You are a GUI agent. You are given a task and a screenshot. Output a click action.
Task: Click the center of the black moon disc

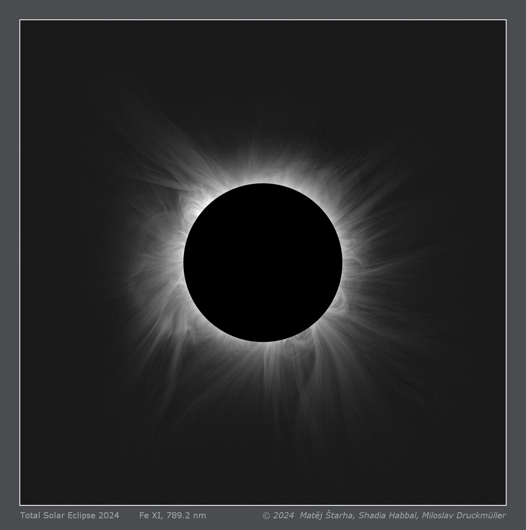coord(263,263)
